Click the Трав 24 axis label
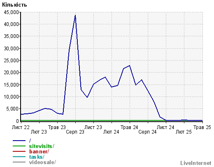The height and width of the screenshot is (167, 214). (x=129, y=127)
